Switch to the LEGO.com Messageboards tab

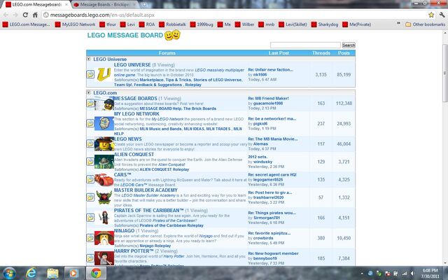(37, 5)
